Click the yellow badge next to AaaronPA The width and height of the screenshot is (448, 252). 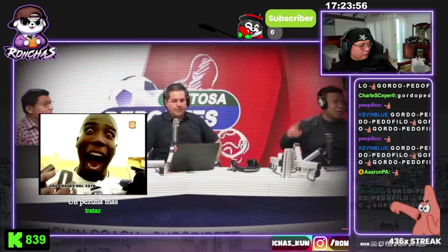point(361,172)
